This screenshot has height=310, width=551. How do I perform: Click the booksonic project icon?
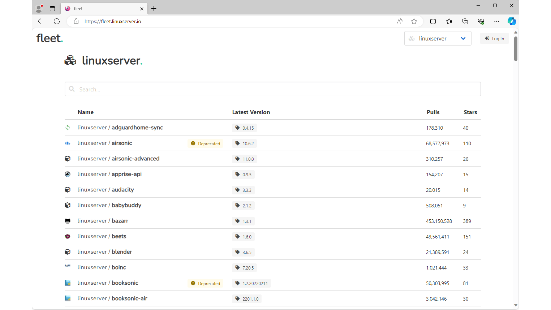68,283
